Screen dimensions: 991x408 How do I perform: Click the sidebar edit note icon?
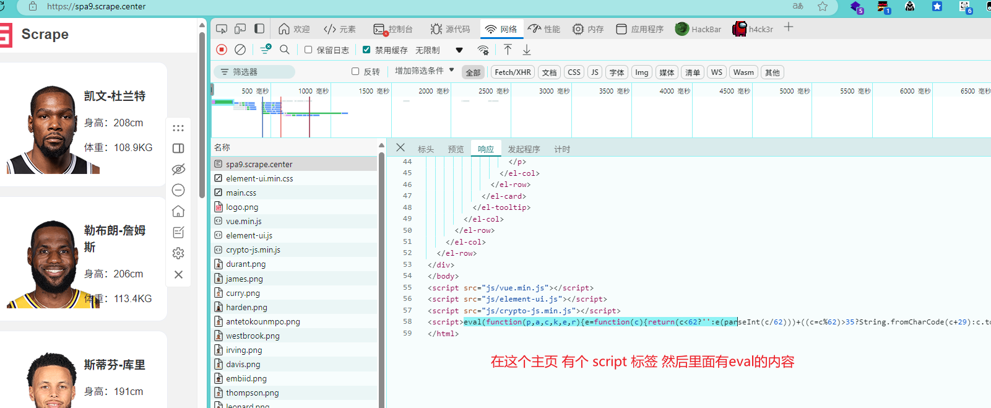(x=178, y=232)
